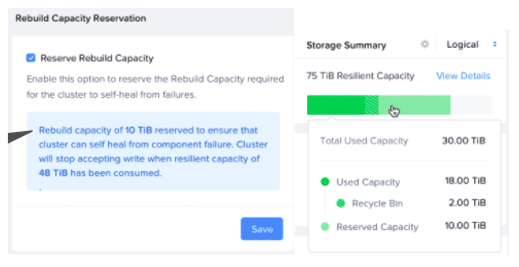Viewport: 519px width, 267px height.
Task: Click the light green Reserved Capacity dot
Action: (x=325, y=227)
